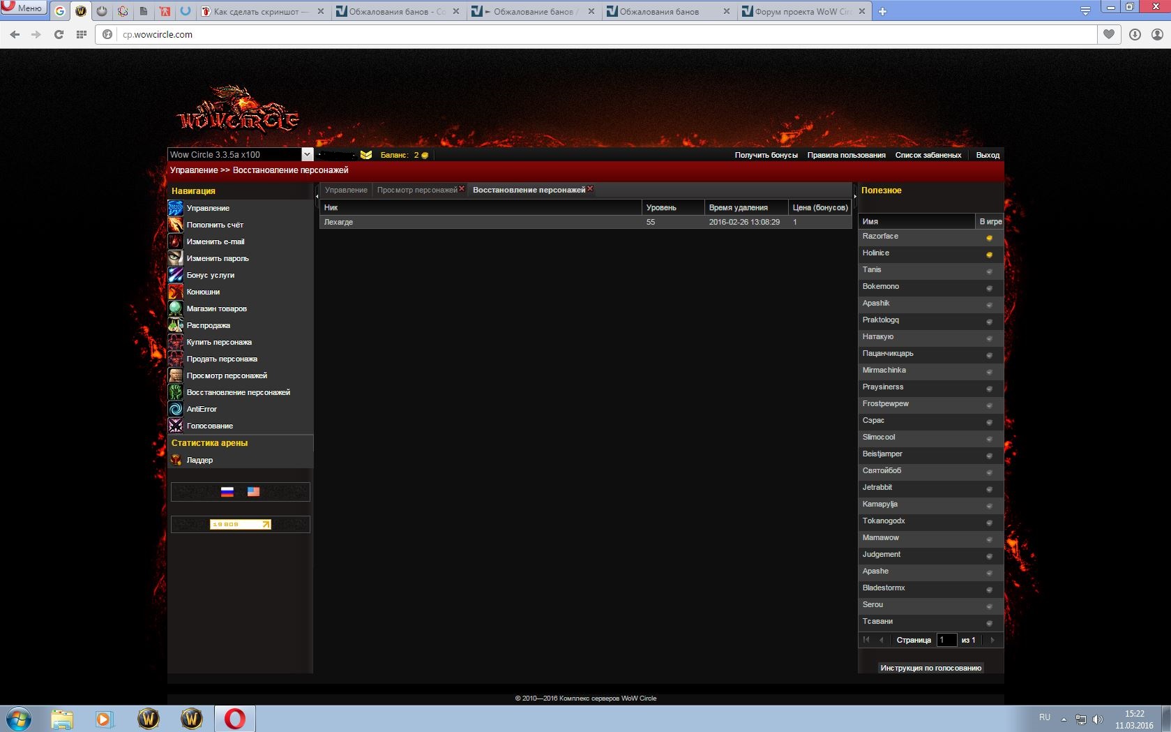The height and width of the screenshot is (732, 1171).
Task: Close the Просмотр персонажей tab
Action: pos(462,188)
